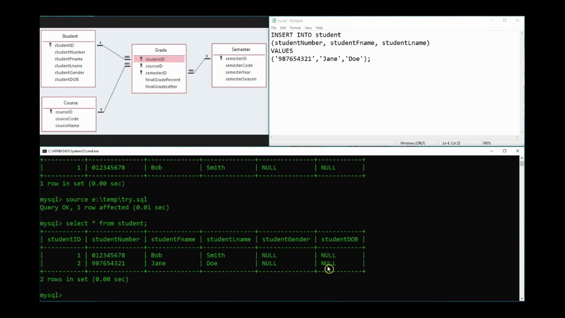Screen dimensions: 565x318
Task: Click the 'source e:\temp\try.sql' command line
Action: tap(106, 200)
